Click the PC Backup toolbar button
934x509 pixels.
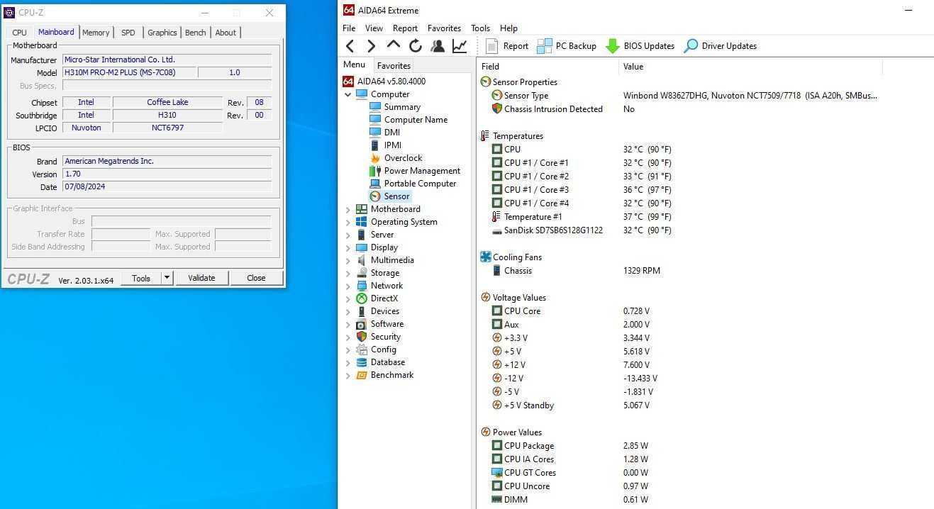[x=567, y=46]
